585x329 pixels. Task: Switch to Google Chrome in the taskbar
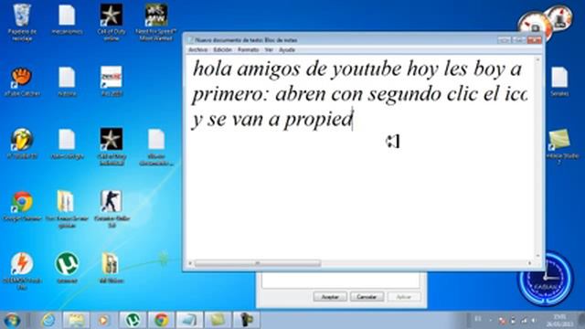161,320
